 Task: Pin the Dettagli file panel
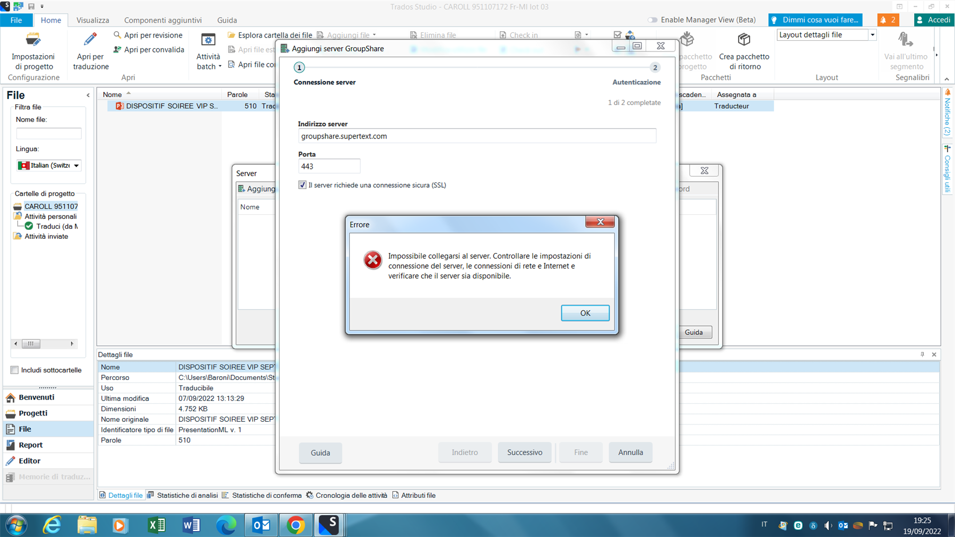[x=922, y=354]
